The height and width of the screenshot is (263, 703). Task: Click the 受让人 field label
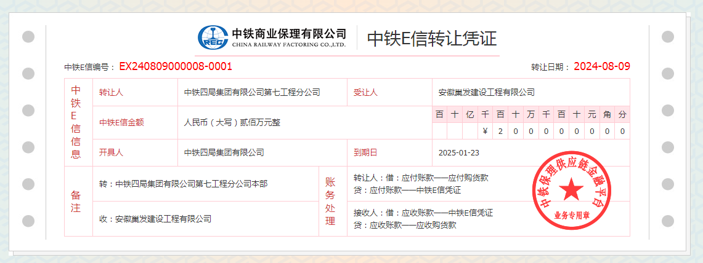[x=365, y=93]
